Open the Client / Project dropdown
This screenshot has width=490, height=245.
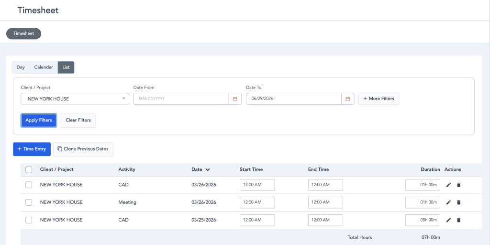coord(75,99)
